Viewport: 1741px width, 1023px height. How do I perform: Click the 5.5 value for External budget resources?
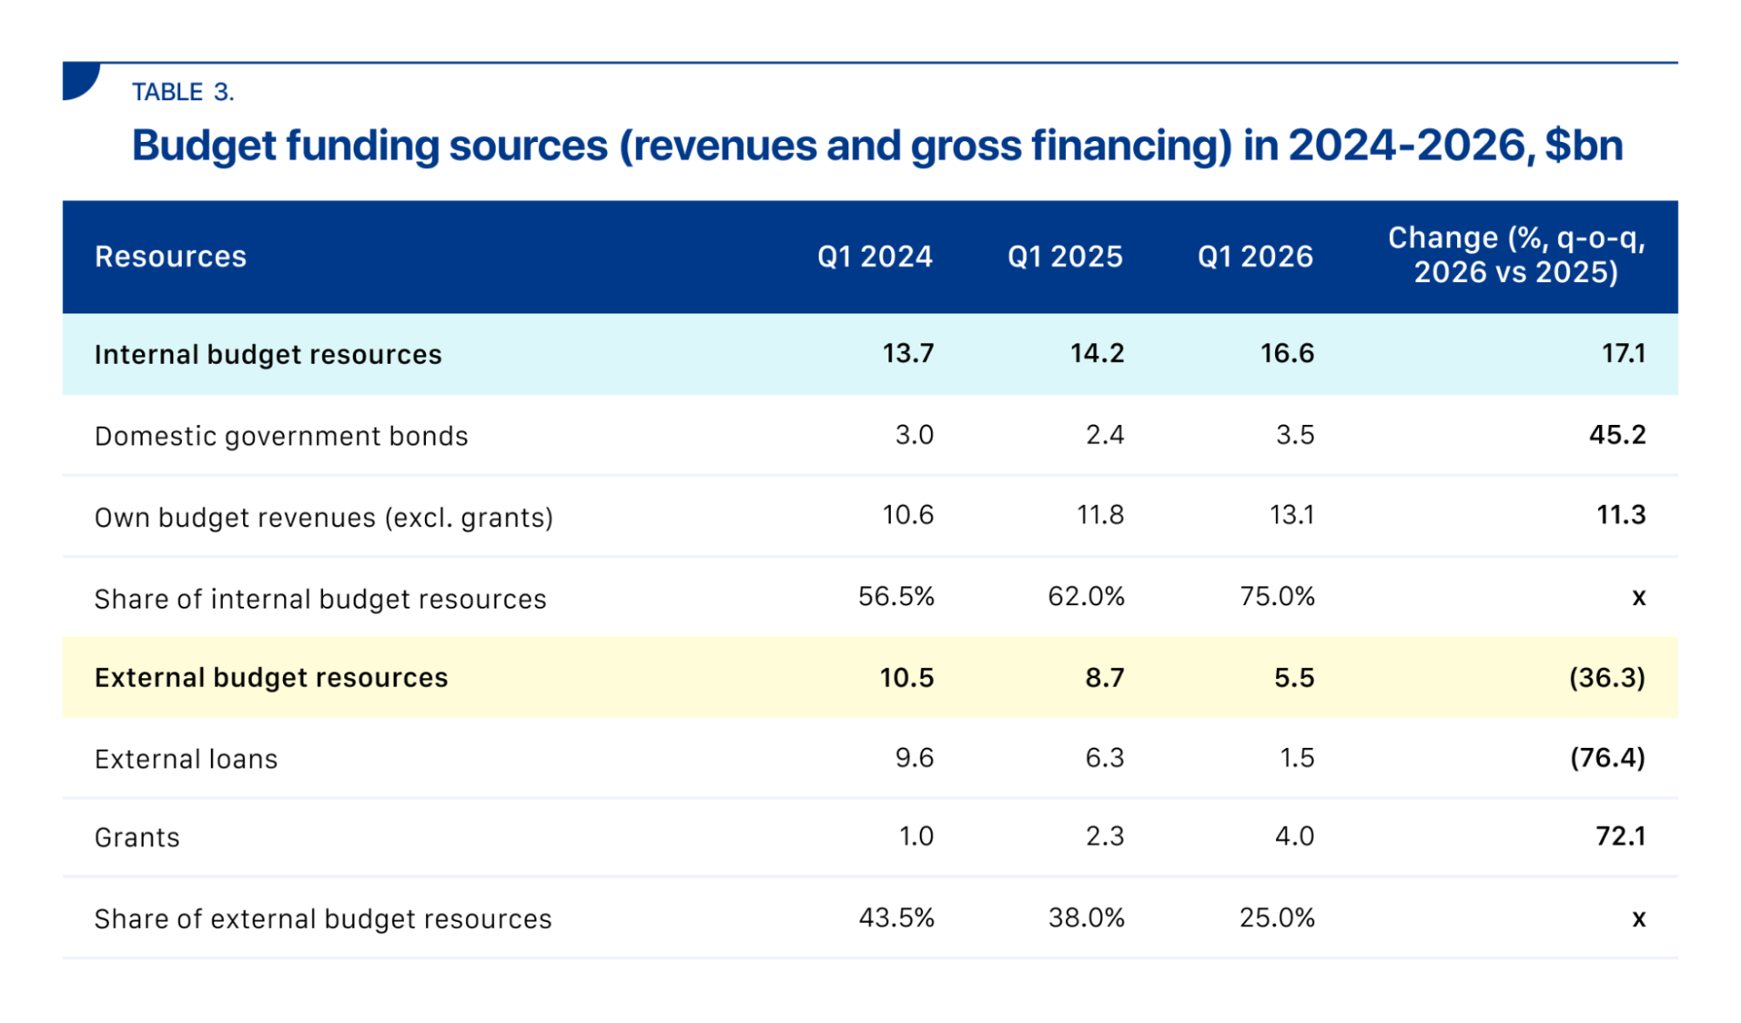1294,678
